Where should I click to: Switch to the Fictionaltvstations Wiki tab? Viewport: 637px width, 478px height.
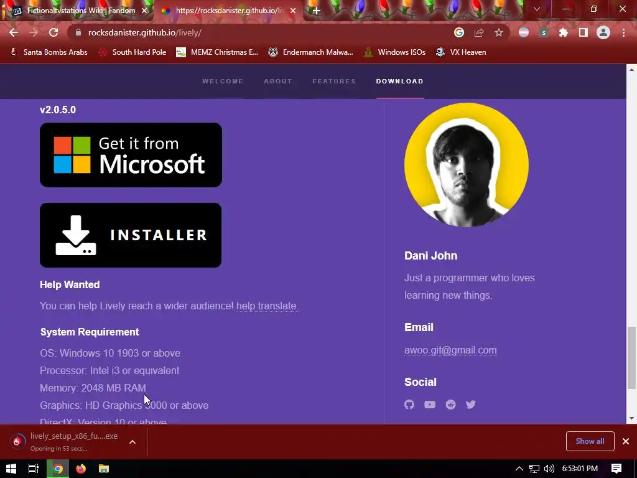pos(81,11)
